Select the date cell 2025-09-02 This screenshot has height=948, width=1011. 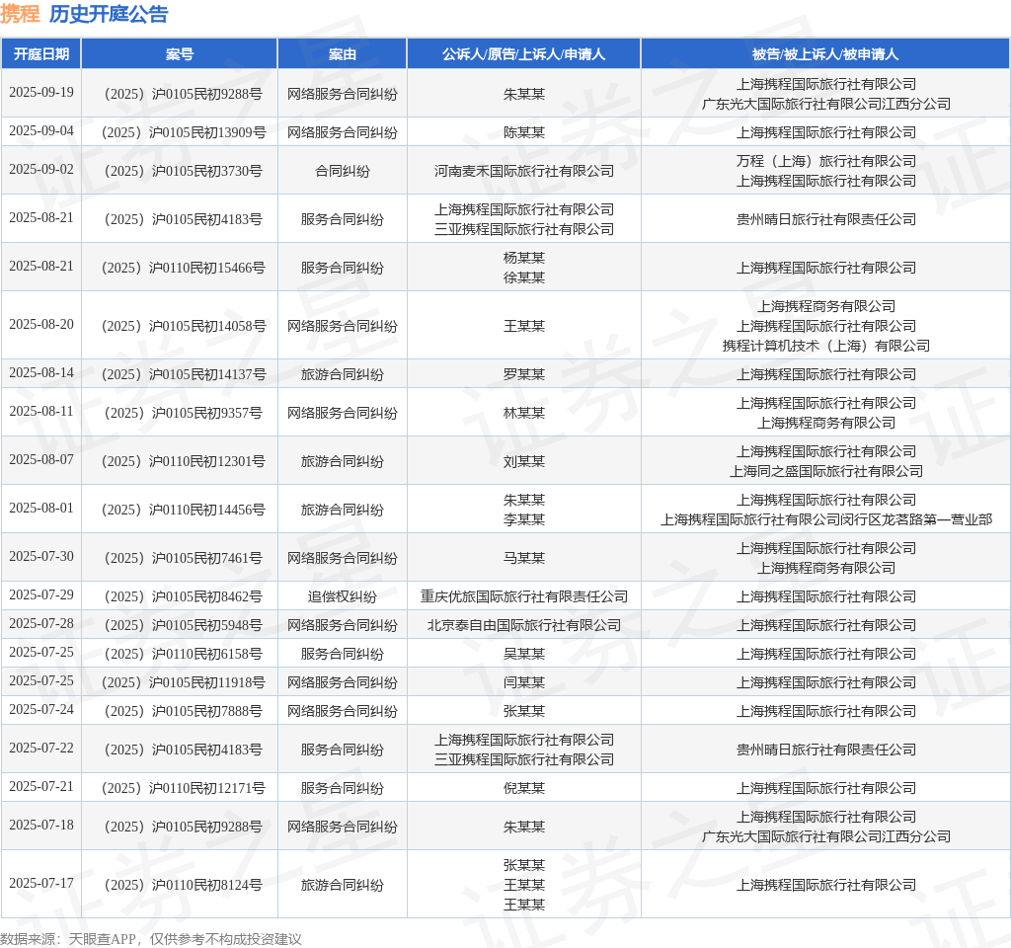tap(41, 170)
